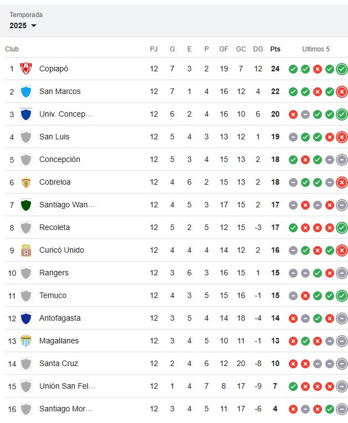
Task: Open the Santa Cruz team link
Action: pyautogui.click(x=59, y=363)
